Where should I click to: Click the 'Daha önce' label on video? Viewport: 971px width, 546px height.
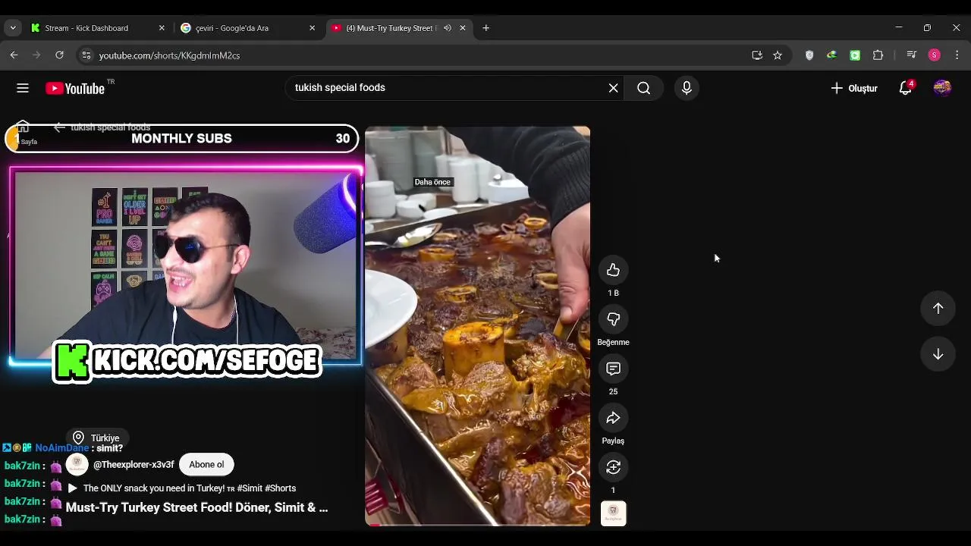(432, 182)
